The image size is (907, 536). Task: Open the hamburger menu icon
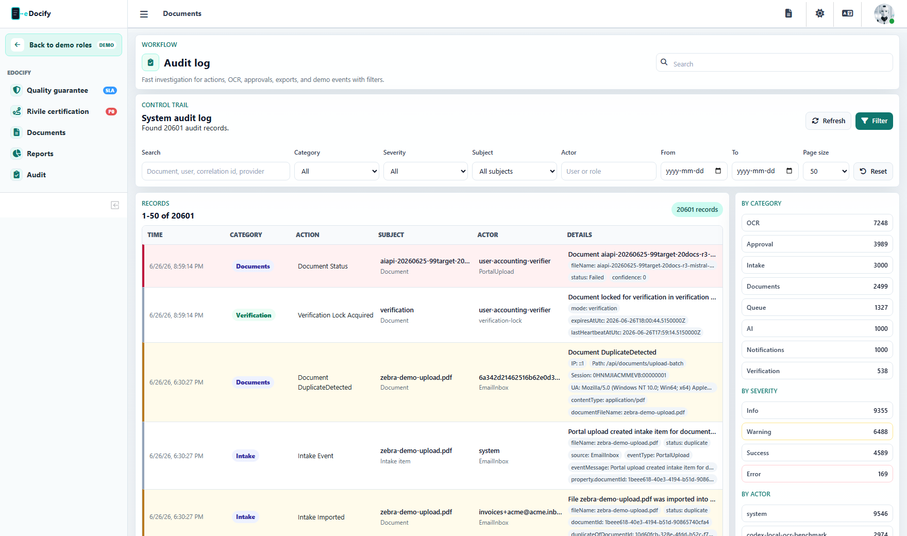click(x=144, y=14)
